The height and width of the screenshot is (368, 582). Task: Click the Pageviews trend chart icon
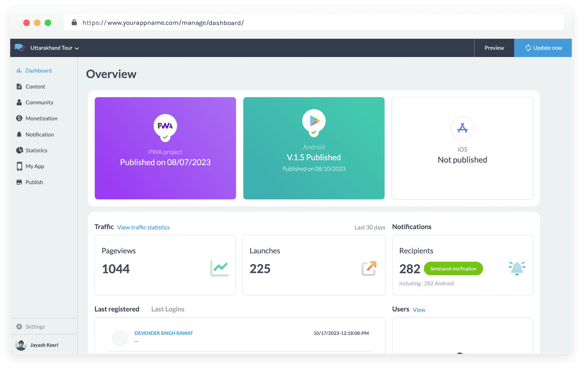(219, 269)
